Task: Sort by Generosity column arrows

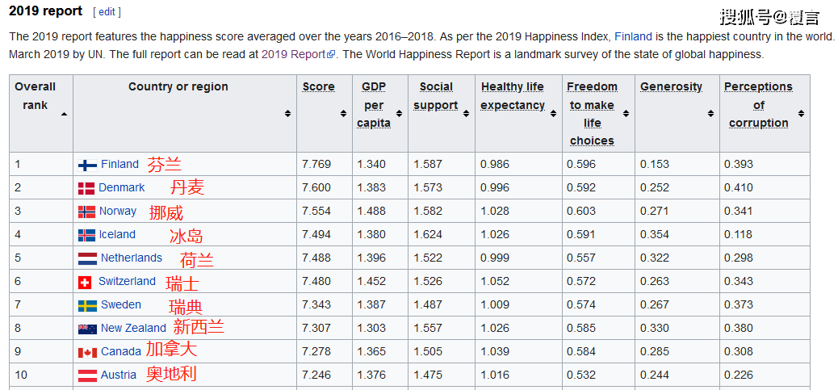Action: click(x=710, y=114)
